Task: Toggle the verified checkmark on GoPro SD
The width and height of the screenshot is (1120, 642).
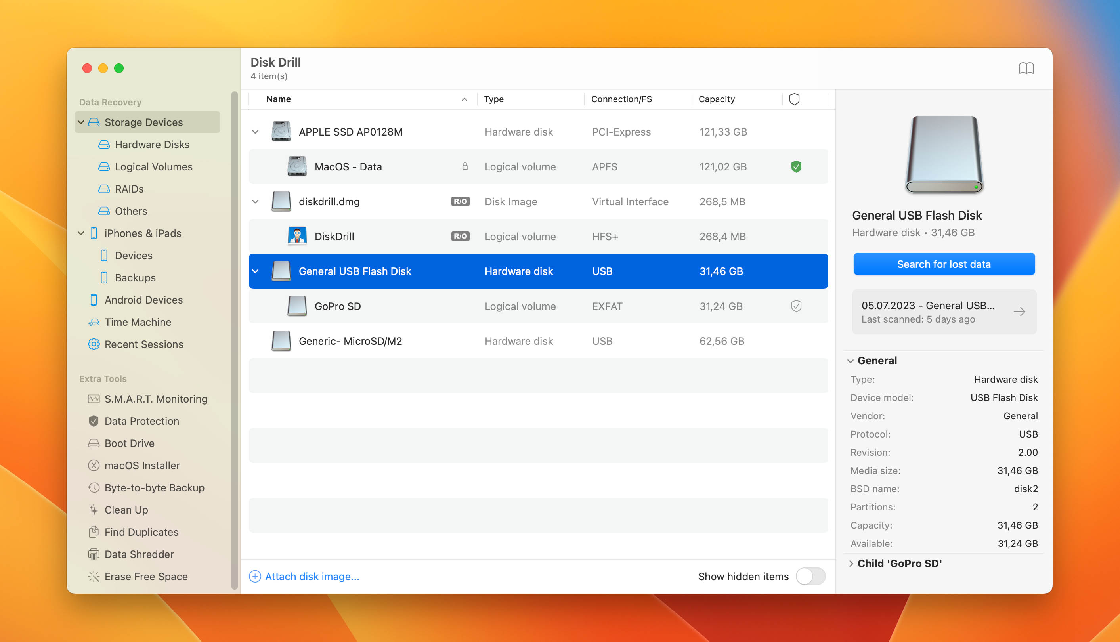Action: pos(796,306)
